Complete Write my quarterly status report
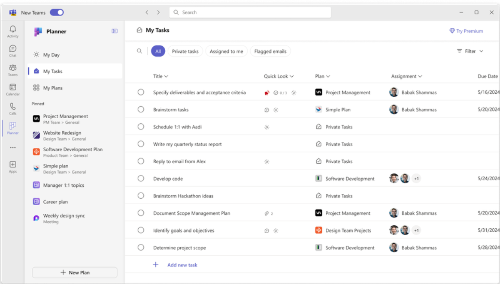The height and width of the screenshot is (284, 500). [x=141, y=143]
